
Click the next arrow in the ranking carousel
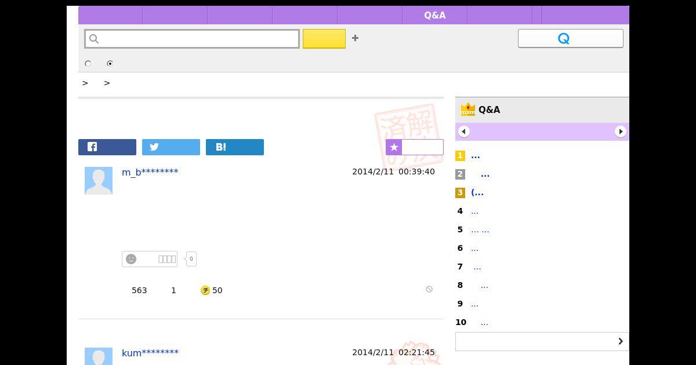(621, 132)
